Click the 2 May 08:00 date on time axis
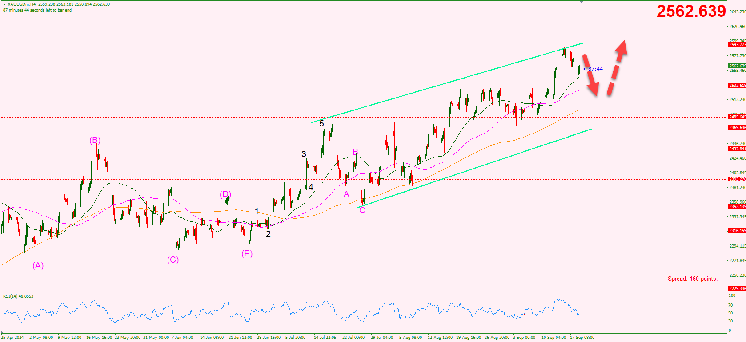Image resolution: width=746 pixels, height=342 pixels. coord(41,338)
